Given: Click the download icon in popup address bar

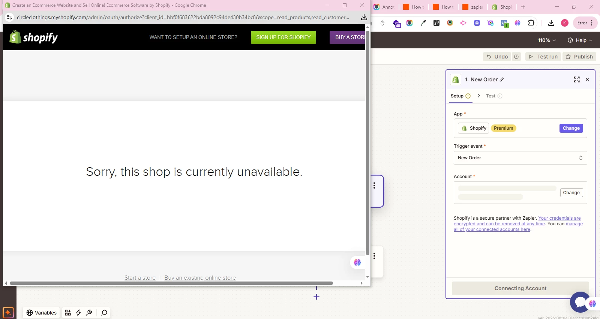Looking at the screenshot, I should (364, 17).
